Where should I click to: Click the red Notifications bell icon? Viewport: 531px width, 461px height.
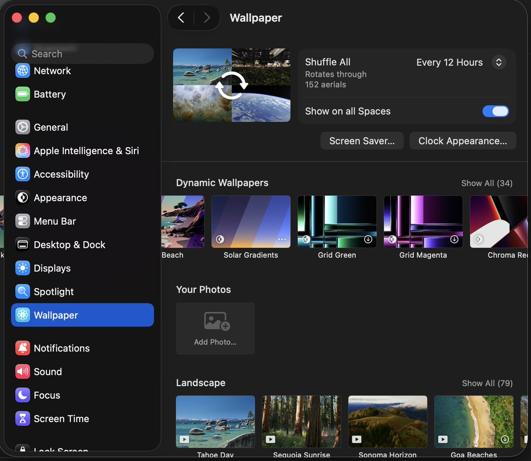click(x=23, y=348)
